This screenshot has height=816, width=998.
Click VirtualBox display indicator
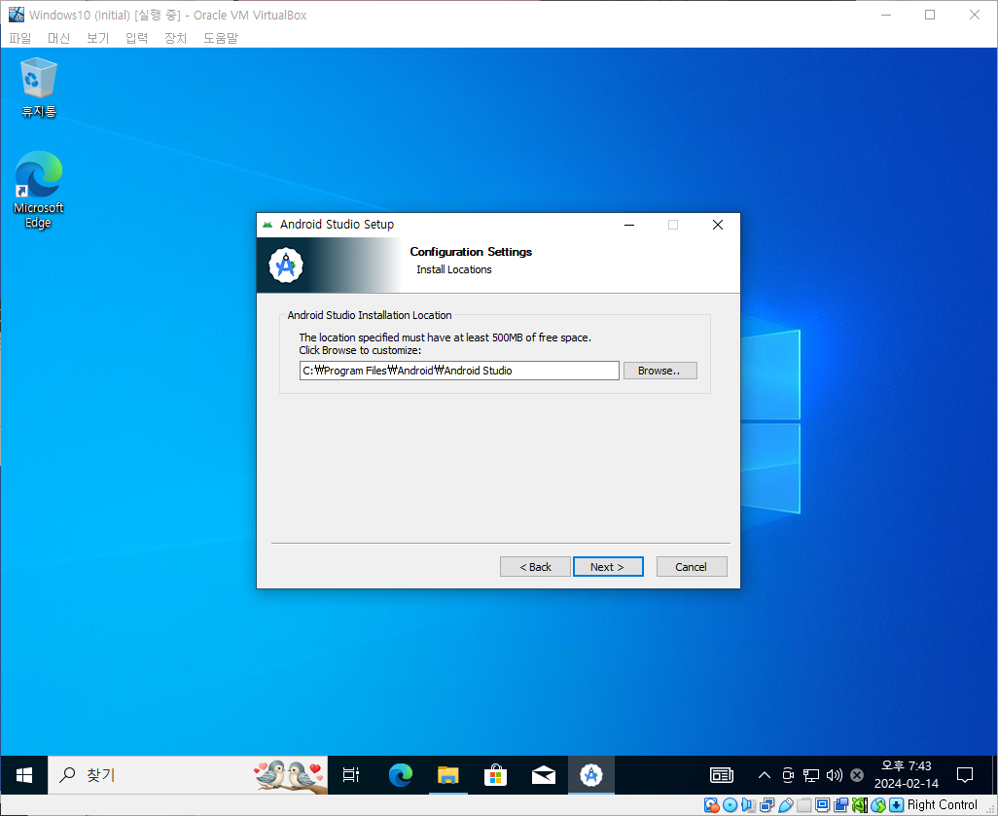pos(822,805)
